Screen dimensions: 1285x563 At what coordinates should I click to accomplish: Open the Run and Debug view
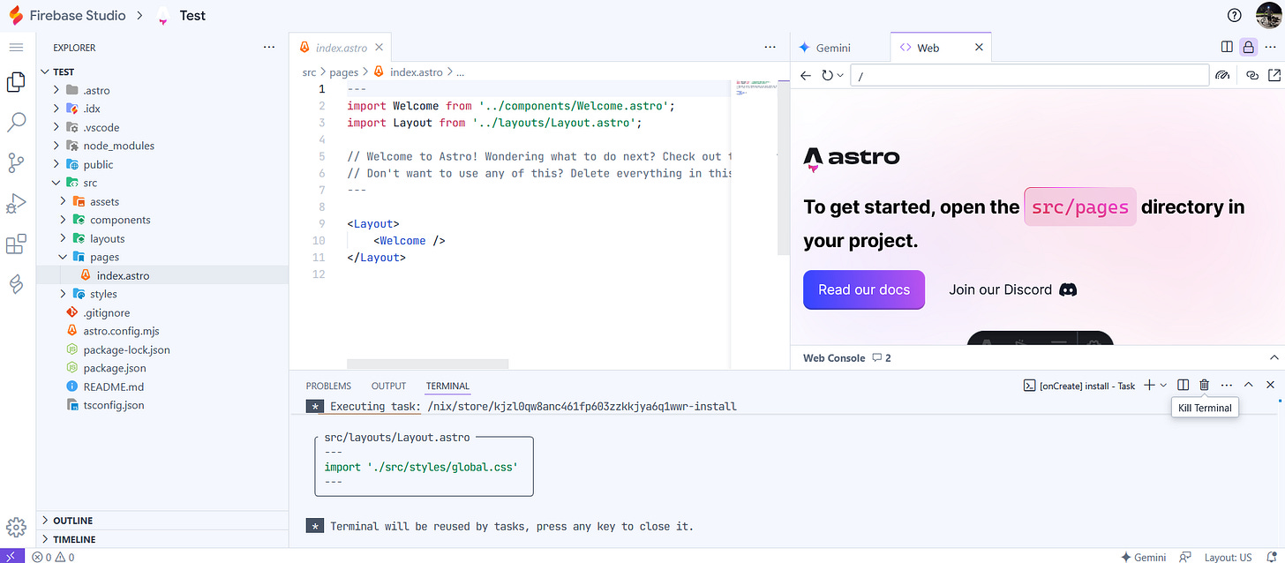tap(16, 204)
